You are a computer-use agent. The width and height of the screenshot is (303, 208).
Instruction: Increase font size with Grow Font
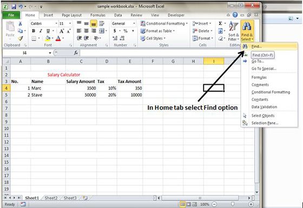[62, 31]
